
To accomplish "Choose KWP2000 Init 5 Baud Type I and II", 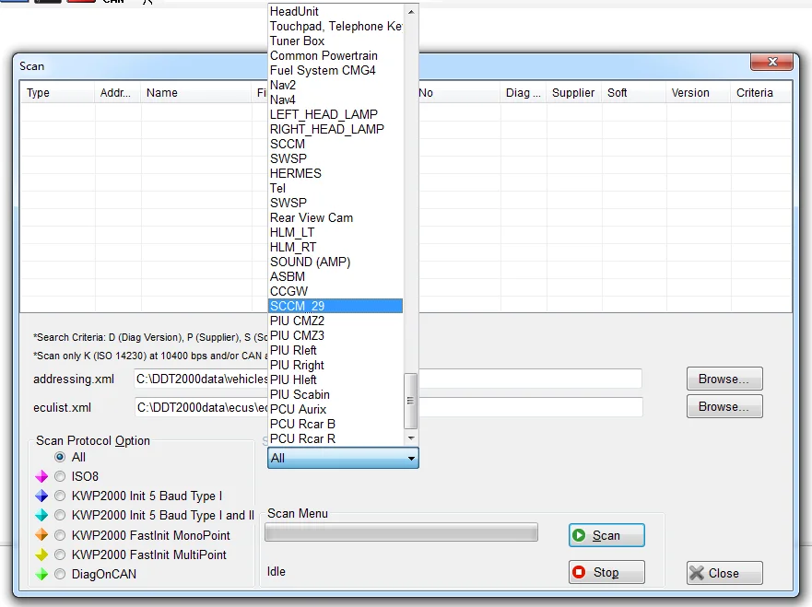I will (60, 516).
